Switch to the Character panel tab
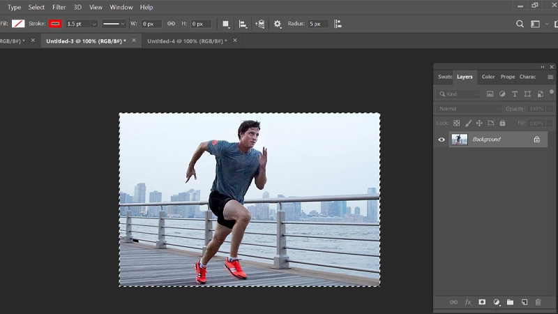558x314 pixels. (x=527, y=77)
